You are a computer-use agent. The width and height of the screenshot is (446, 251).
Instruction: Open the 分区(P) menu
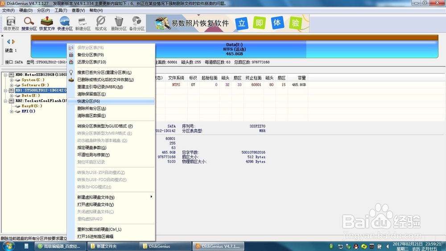point(43,10)
